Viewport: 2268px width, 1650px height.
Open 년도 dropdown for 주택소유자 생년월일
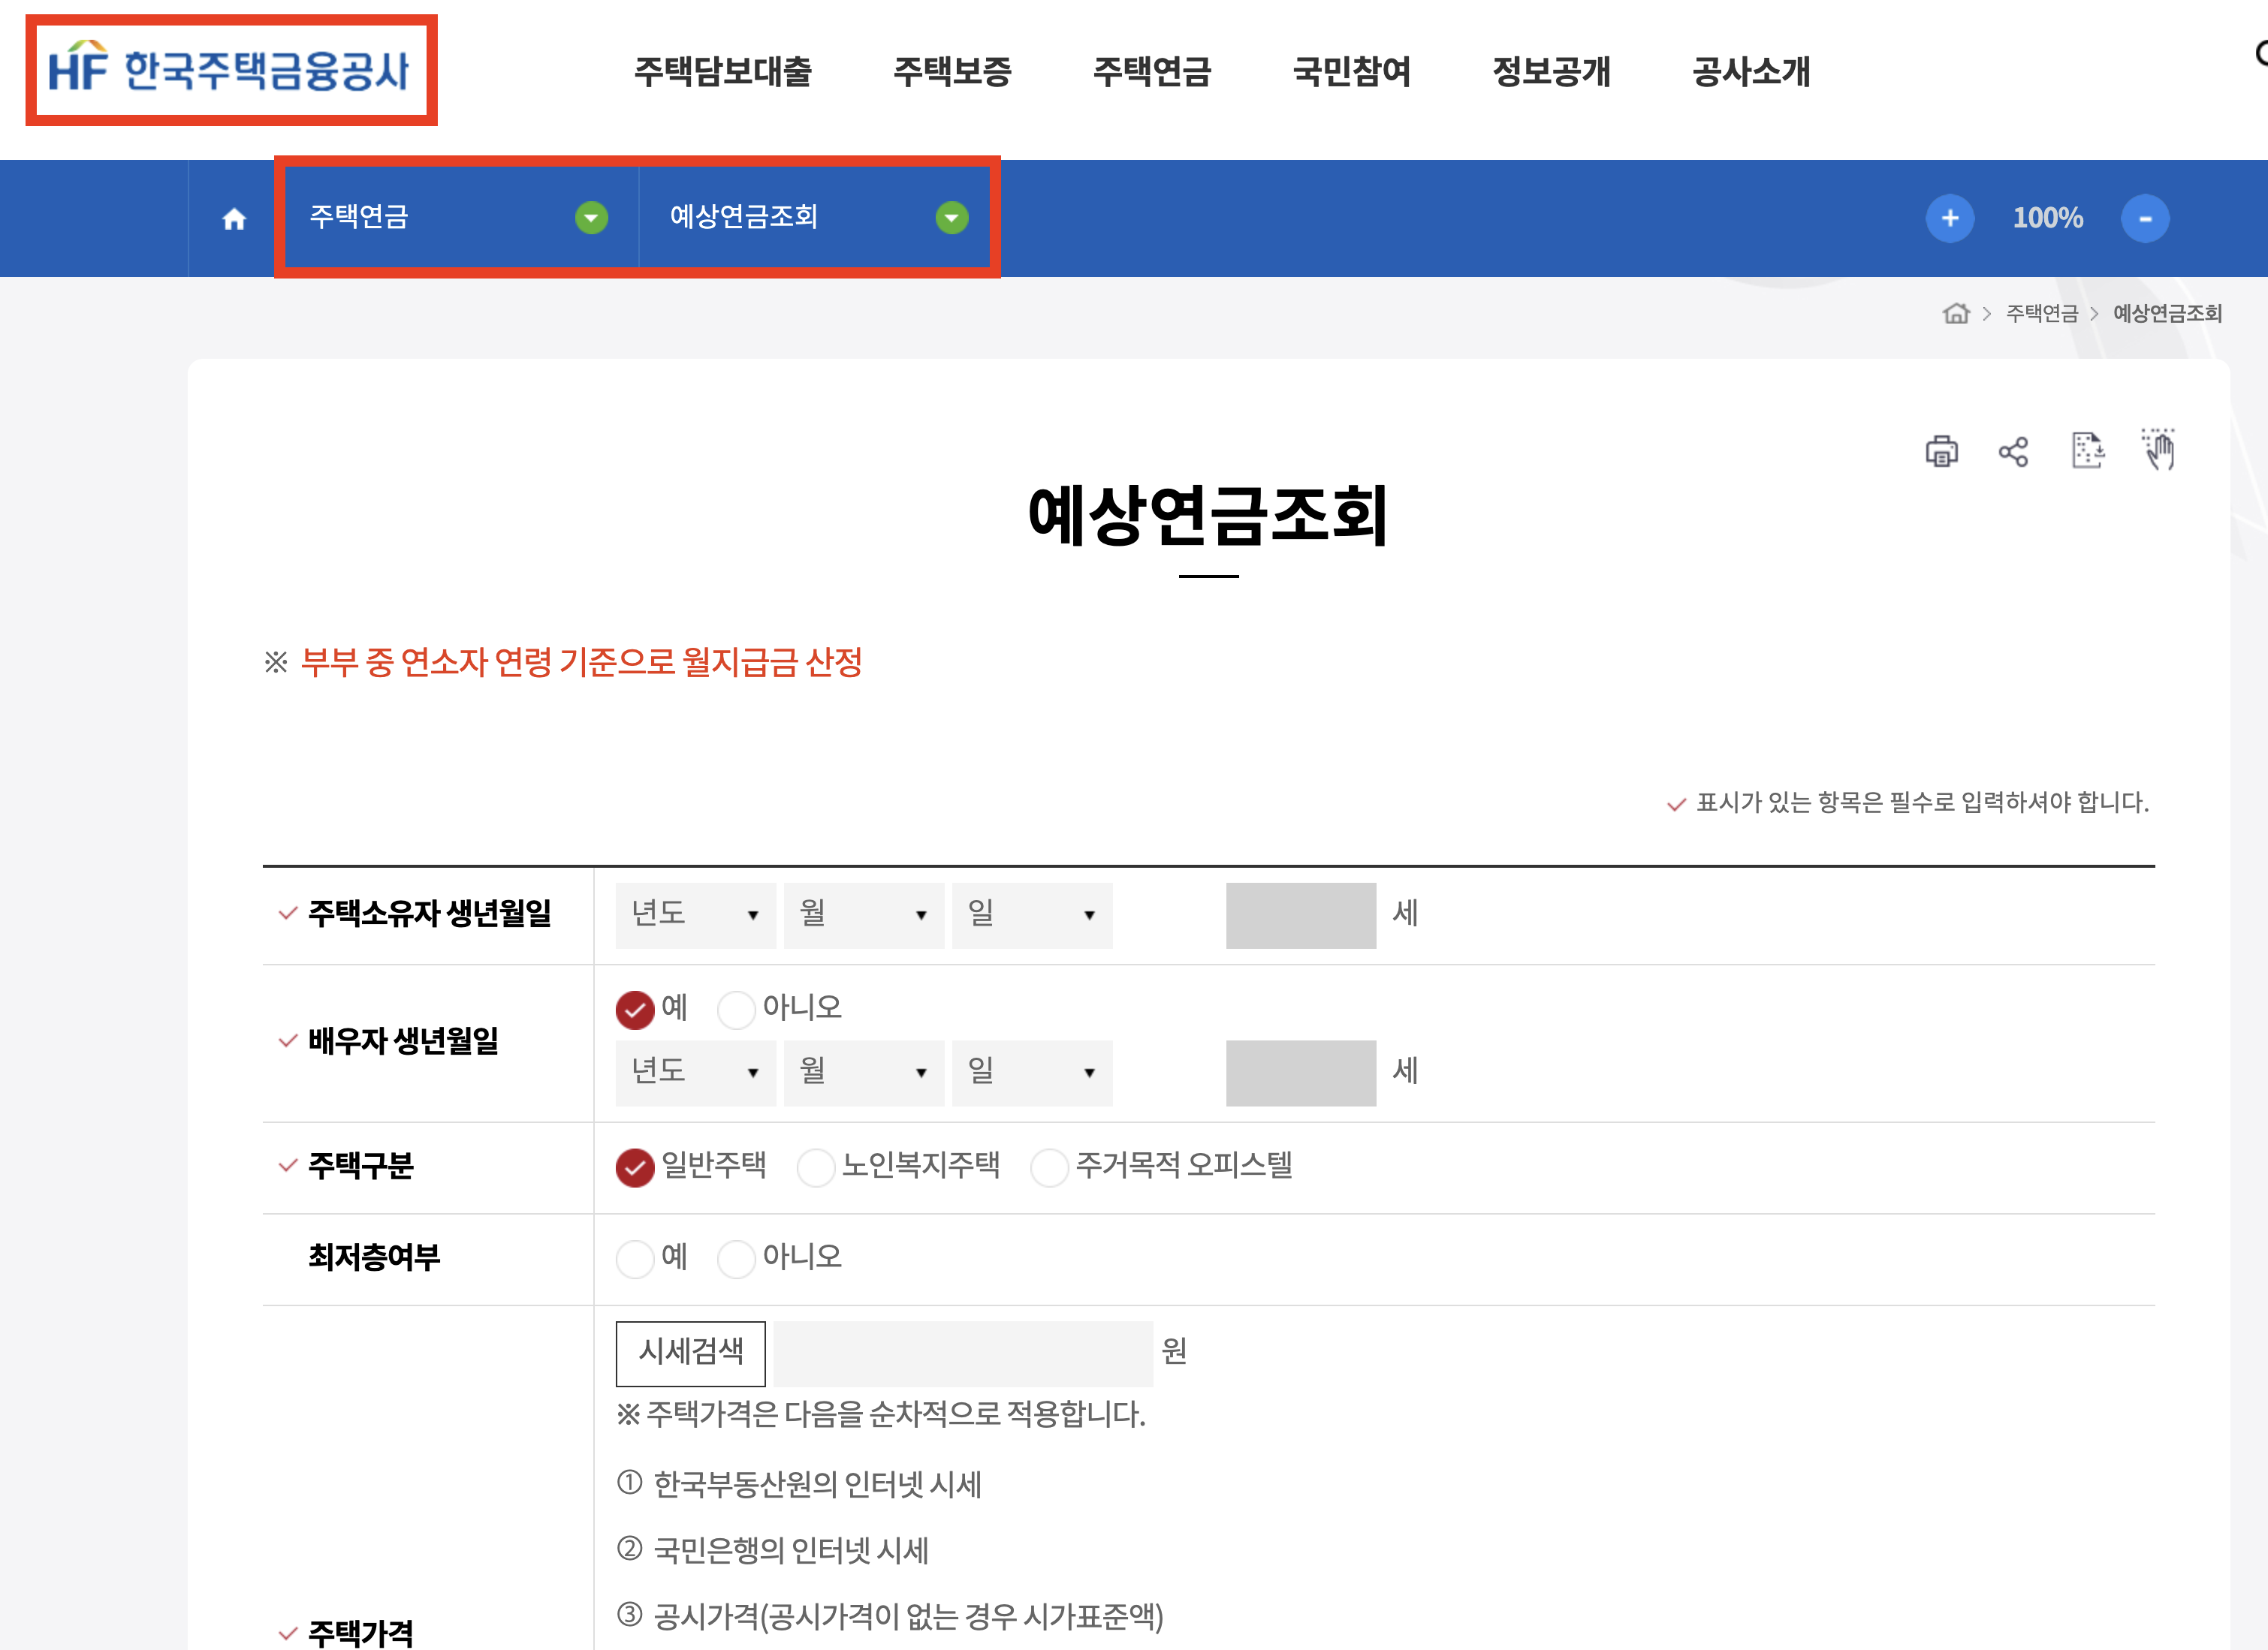695,914
